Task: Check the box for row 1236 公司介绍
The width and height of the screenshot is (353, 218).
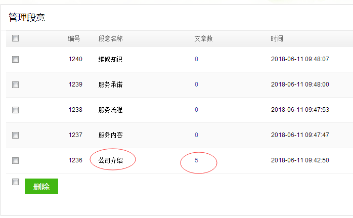Action: [15, 160]
